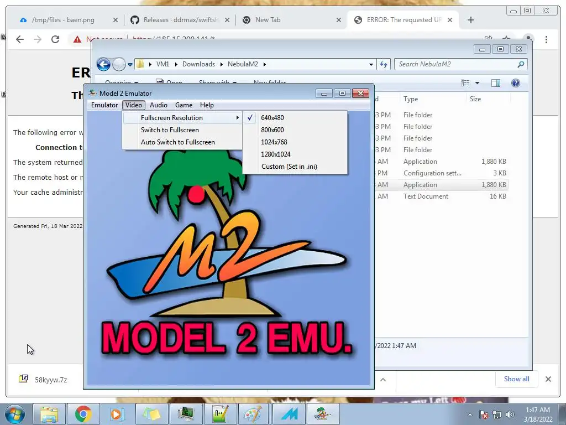Toggle the Explorer preview pane
Viewport: 566px width, 425px height.
click(496, 83)
